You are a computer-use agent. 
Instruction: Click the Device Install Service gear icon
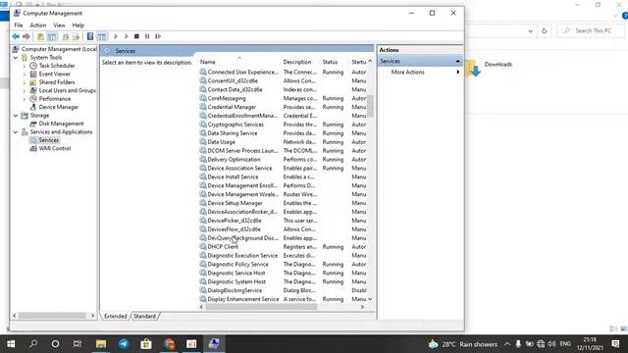pyautogui.click(x=203, y=176)
